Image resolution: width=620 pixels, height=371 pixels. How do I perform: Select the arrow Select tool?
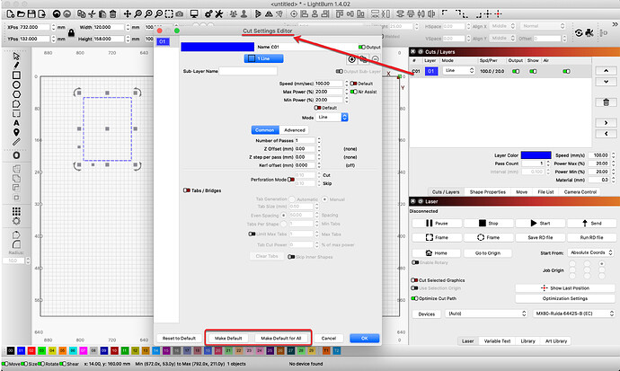16,56
